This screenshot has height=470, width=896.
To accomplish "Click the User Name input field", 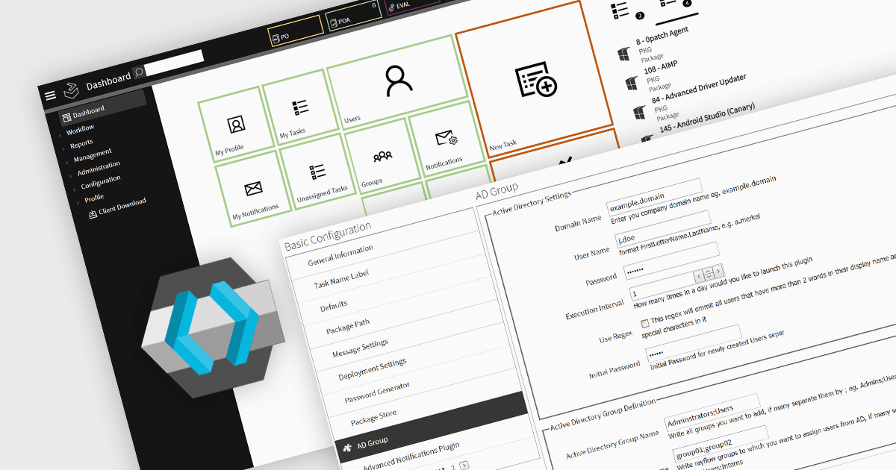I will [662, 230].
